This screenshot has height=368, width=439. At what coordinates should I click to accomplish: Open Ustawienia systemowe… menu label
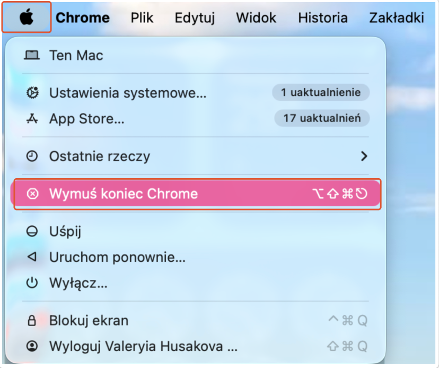(128, 93)
